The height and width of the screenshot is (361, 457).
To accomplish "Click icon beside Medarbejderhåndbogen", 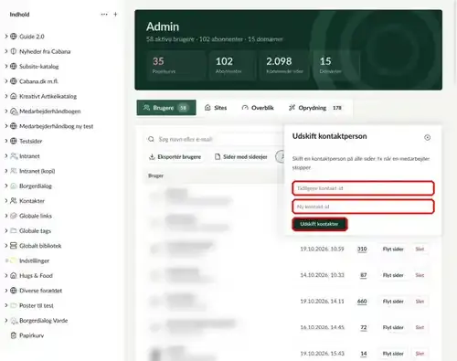I will point(14,111).
